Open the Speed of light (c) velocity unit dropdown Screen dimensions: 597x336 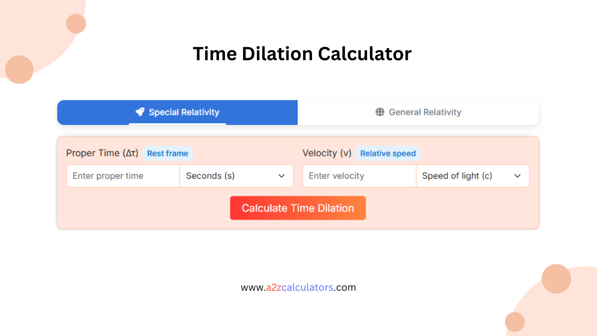[472, 176]
